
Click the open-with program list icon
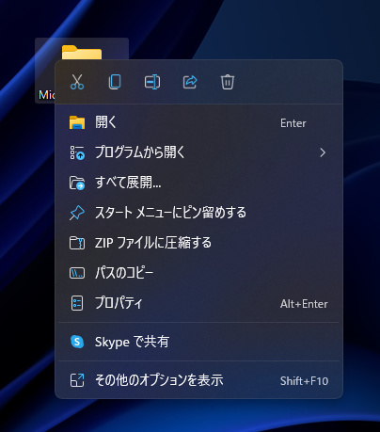coord(77,152)
